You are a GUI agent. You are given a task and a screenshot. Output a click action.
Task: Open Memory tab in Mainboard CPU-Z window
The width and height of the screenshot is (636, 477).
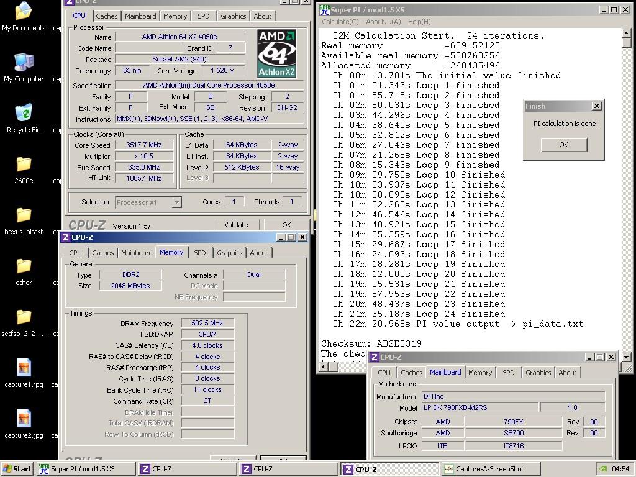click(480, 373)
